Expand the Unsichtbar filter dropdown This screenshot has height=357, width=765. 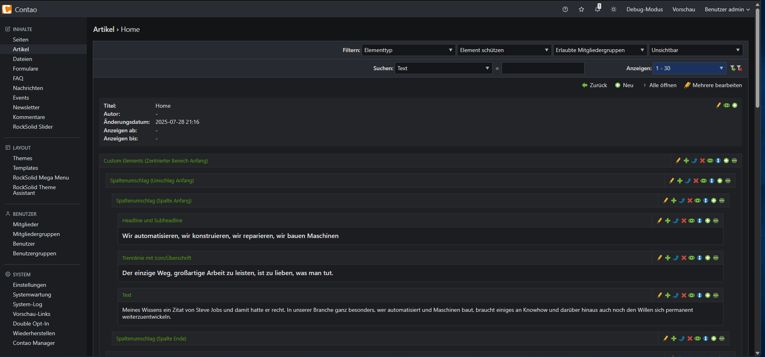[696, 50]
